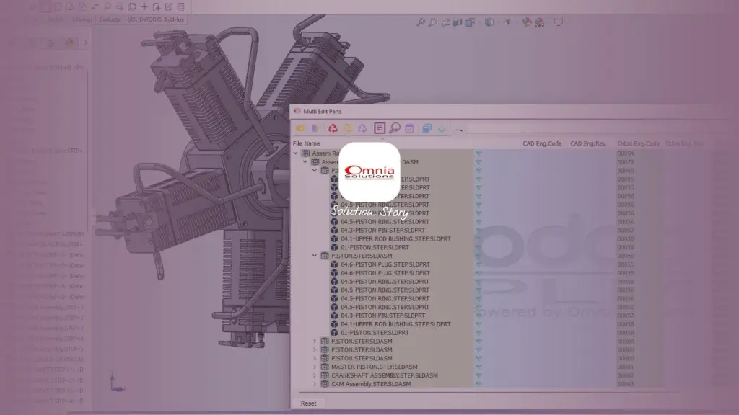
Task: Click the right chevron in feature manager tab strip
Action: pyautogui.click(x=86, y=43)
